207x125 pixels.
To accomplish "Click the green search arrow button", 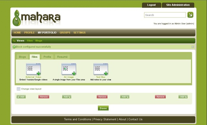I will click(x=190, y=15).
